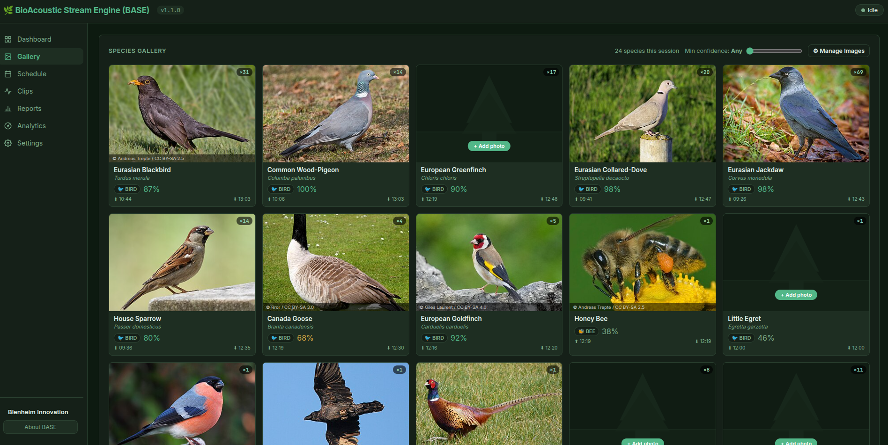Viewport: 888px width, 445px height.
Task: Click the BIRD badge on Eurasian Collared-Dove card
Action: [x=588, y=189]
